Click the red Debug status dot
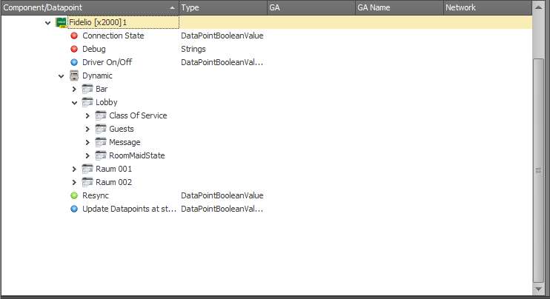Image resolution: width=550 pixels, height=299 pixels. (74, 49)
